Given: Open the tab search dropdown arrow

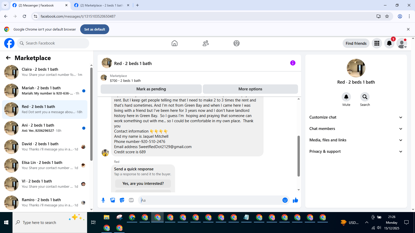Looking at the screenshot, I should pyautogui.click(x=5, y=5).
